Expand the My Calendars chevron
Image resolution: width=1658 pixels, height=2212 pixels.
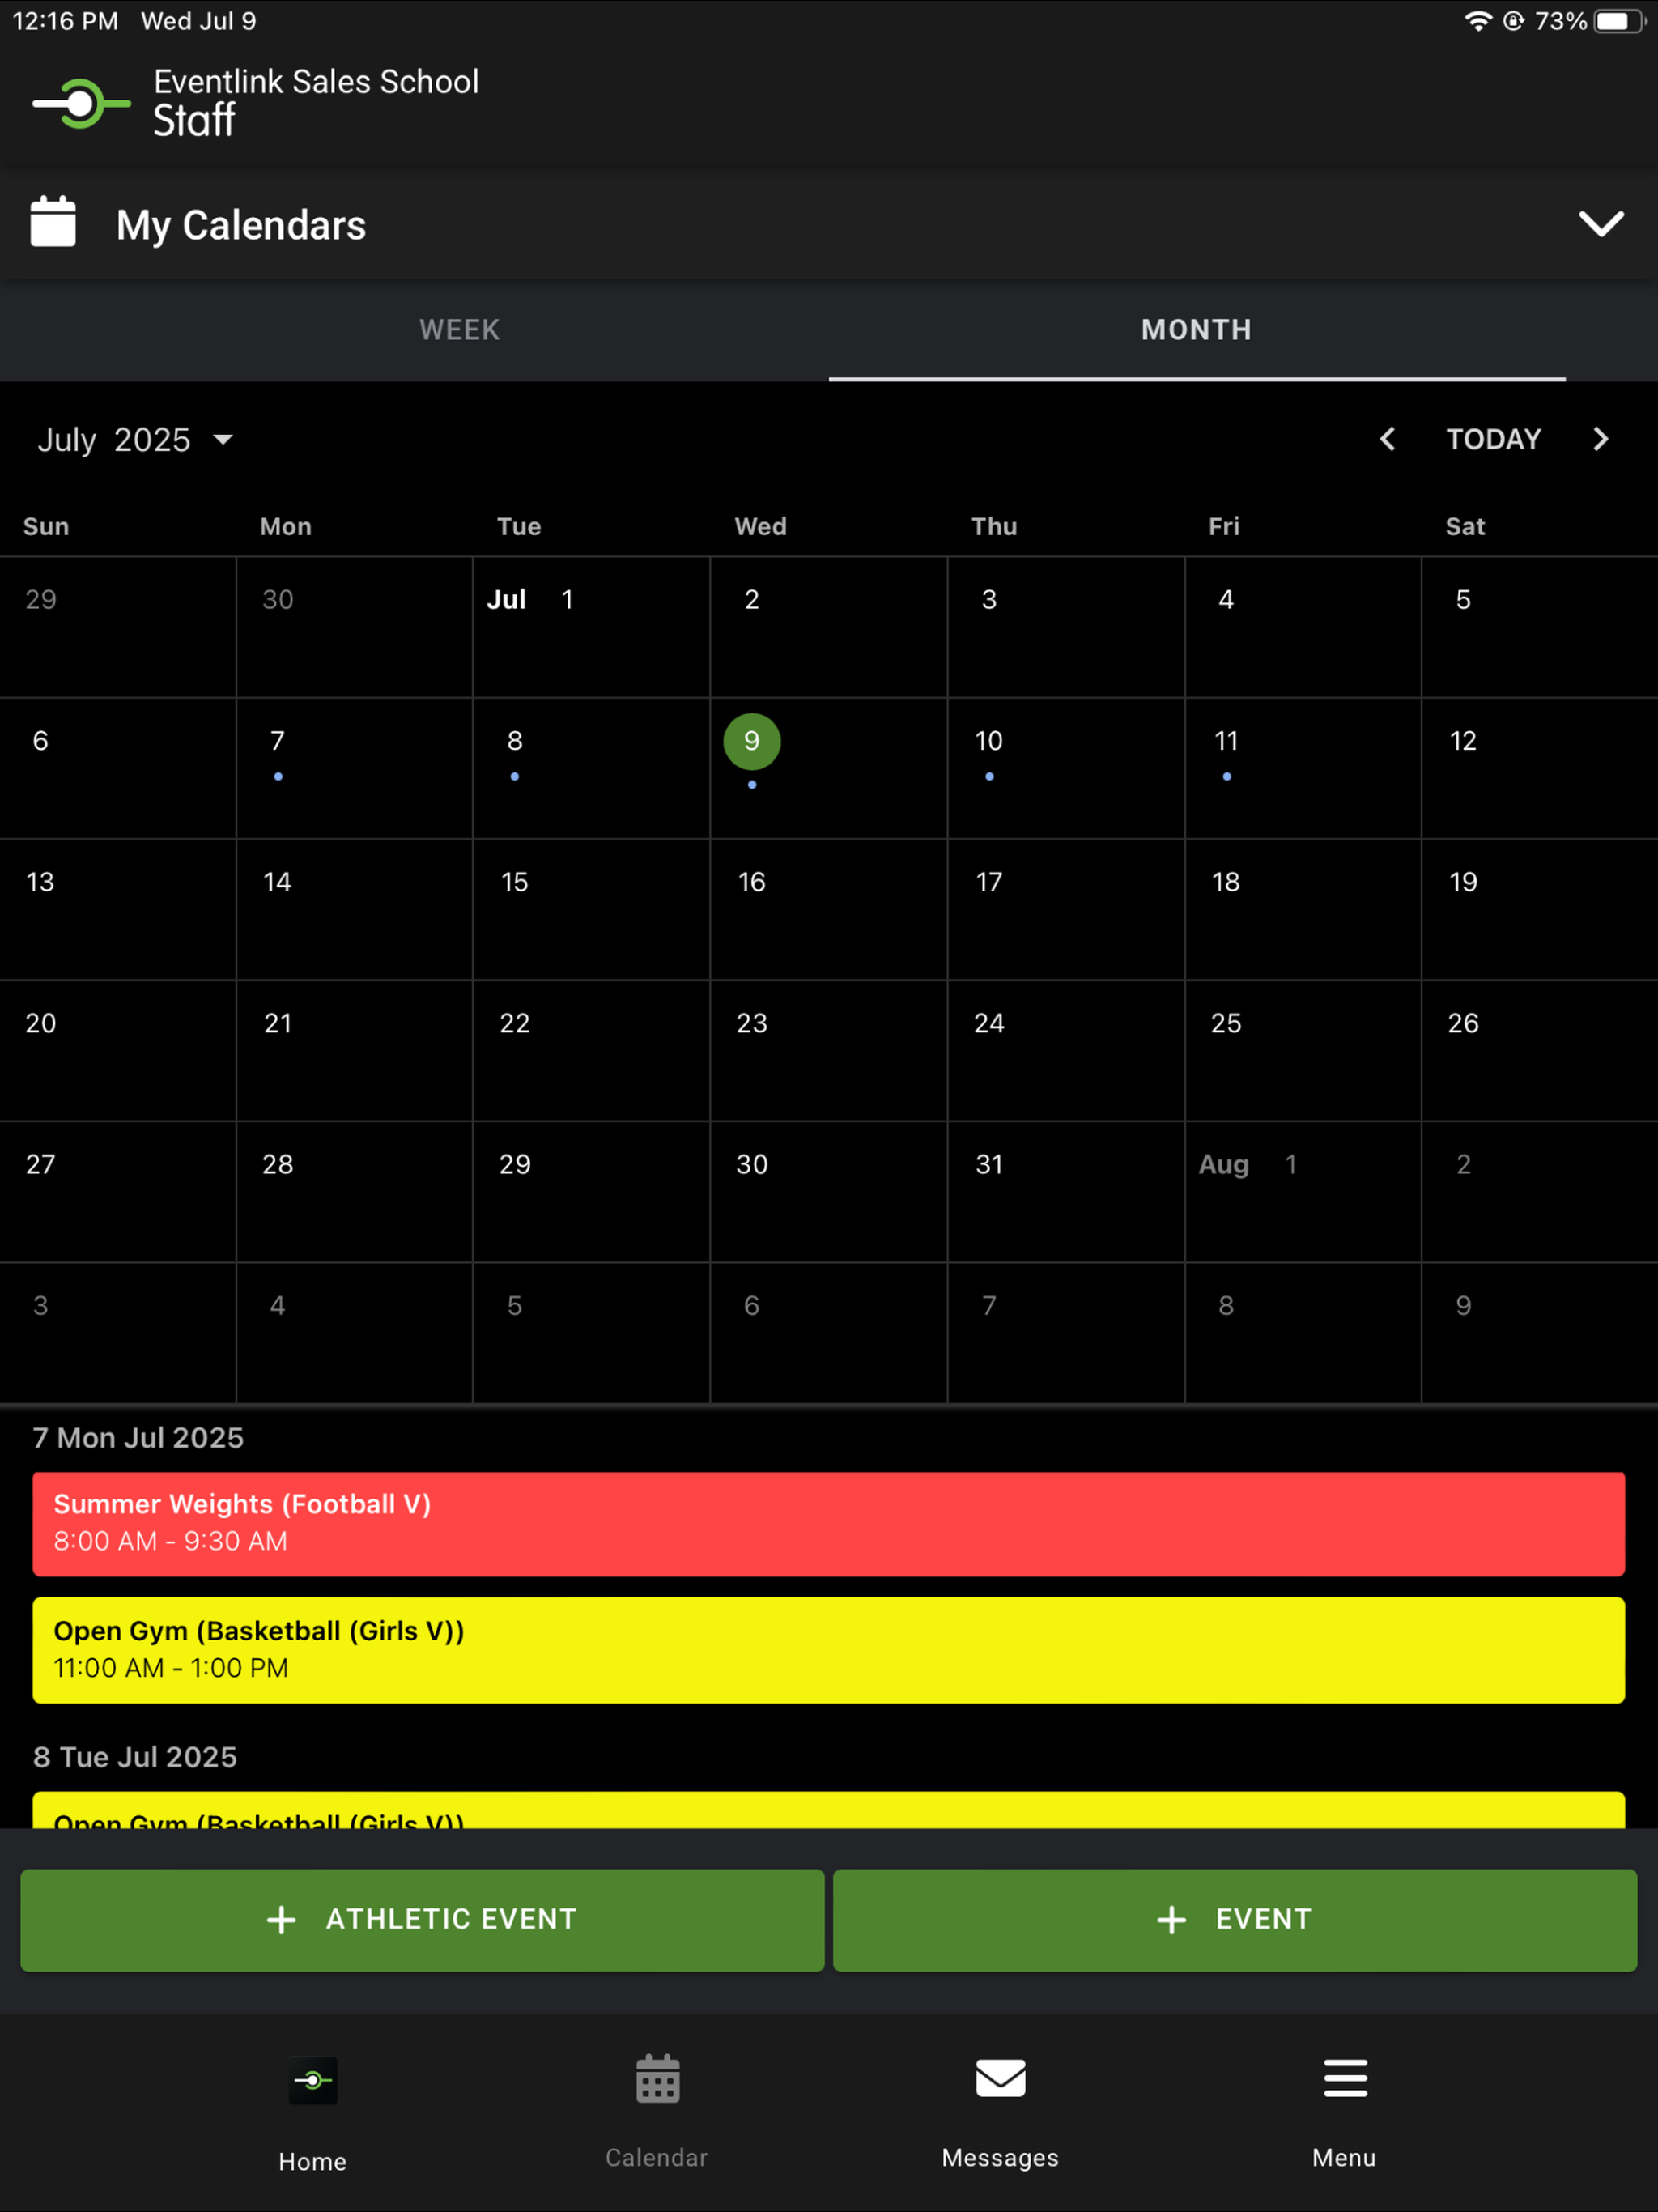1600,223
